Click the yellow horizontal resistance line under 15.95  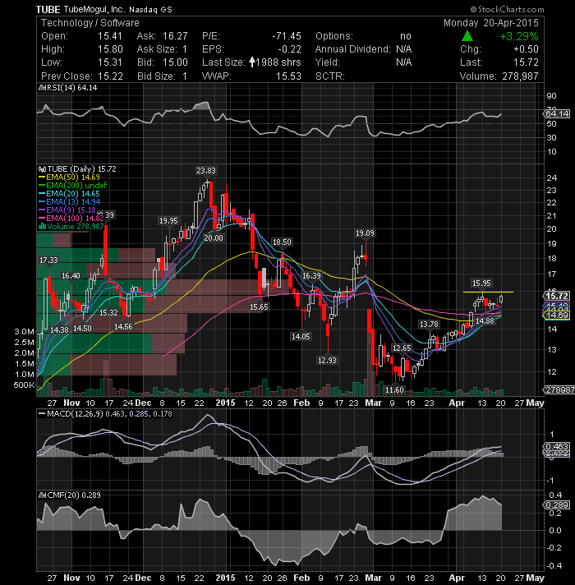tap(488, 292)
